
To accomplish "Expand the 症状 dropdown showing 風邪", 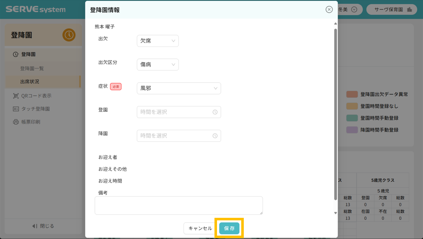I will click(178, 88).
